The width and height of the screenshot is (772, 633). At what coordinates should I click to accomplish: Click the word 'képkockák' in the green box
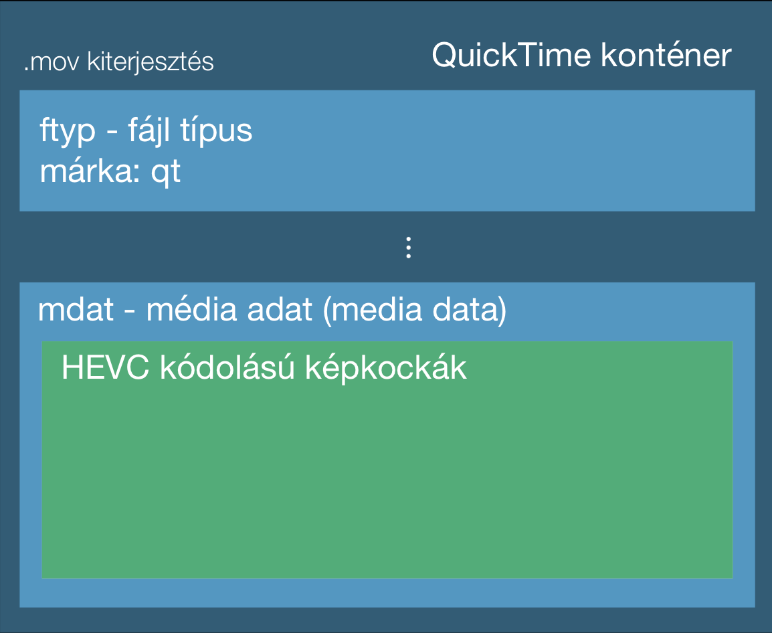click(x=386, y=368)
